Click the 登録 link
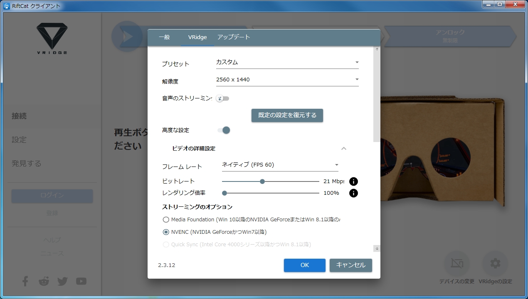The height and width of the screenshot is (299, 528). click(52, 213)
